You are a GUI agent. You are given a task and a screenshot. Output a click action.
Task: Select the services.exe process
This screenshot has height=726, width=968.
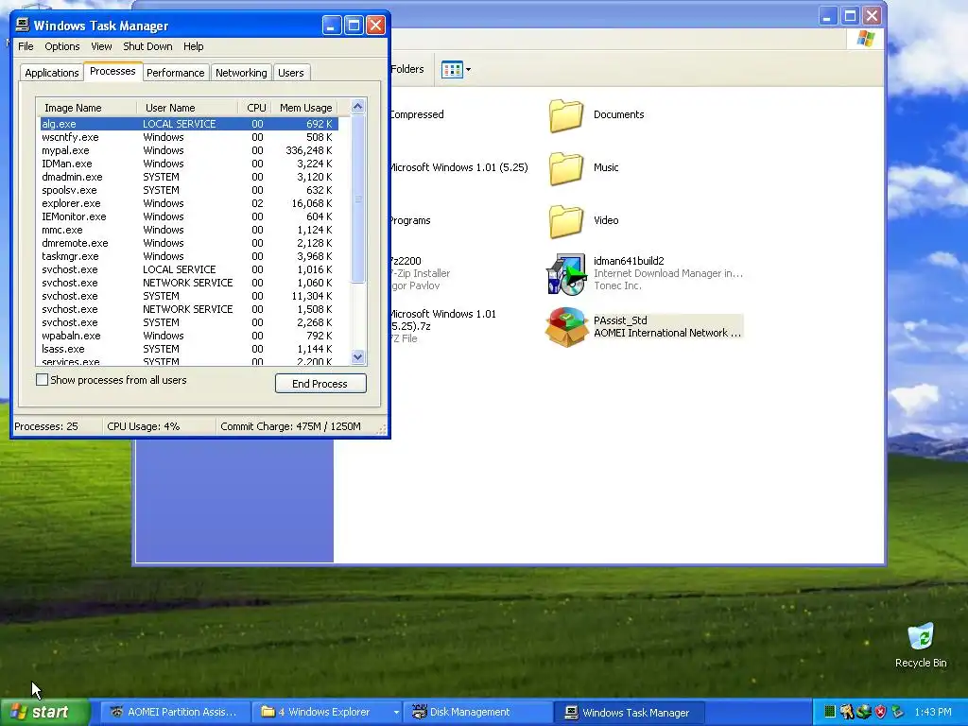[188, 361]
